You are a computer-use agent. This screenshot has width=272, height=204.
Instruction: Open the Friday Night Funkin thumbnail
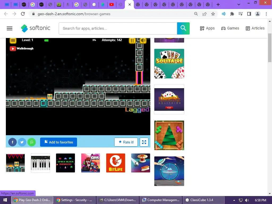[x=91, y=163]
